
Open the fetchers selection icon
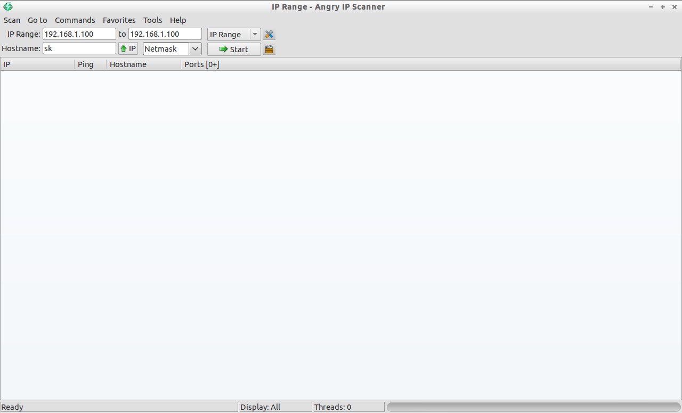269,49
